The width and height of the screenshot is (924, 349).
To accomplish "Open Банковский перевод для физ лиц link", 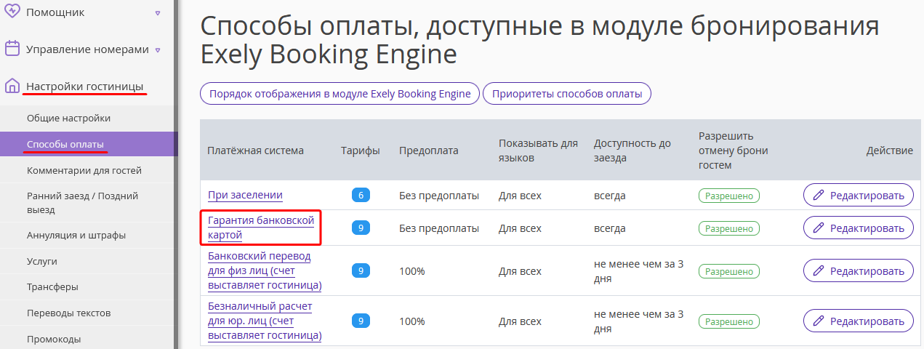I will [265, 270].
